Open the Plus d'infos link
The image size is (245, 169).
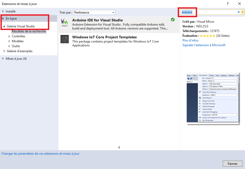[191, 40]
